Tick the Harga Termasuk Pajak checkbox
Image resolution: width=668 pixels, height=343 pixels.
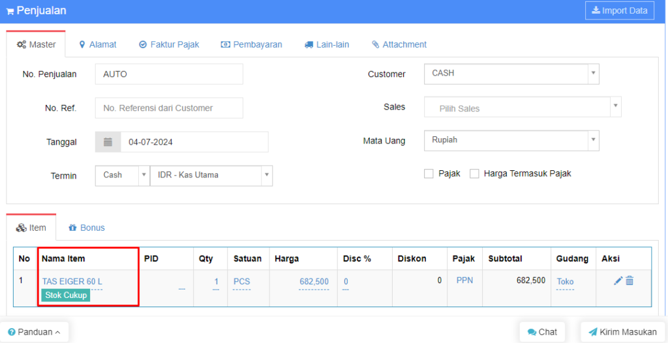click(x=474, y=173)
